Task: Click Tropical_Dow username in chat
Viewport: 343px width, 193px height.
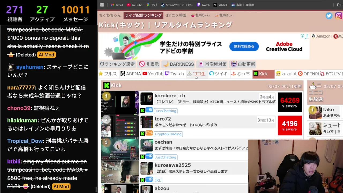Action: 25,141
